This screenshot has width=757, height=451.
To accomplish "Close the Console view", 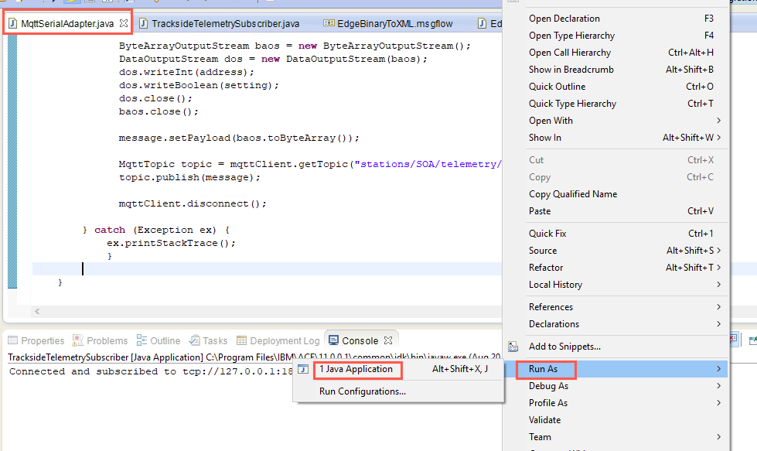I will (x=388, y=340).
